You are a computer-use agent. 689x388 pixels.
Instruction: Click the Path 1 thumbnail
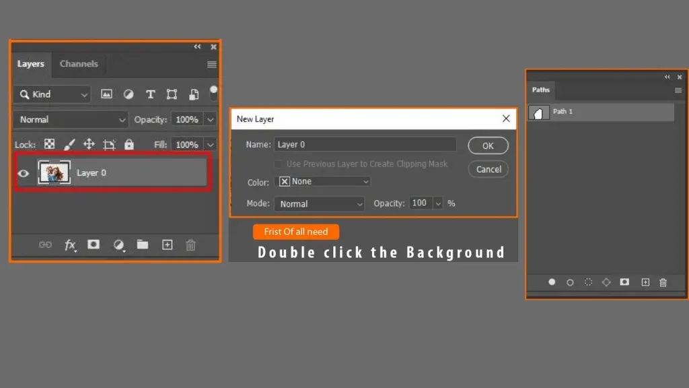[539, 113]
